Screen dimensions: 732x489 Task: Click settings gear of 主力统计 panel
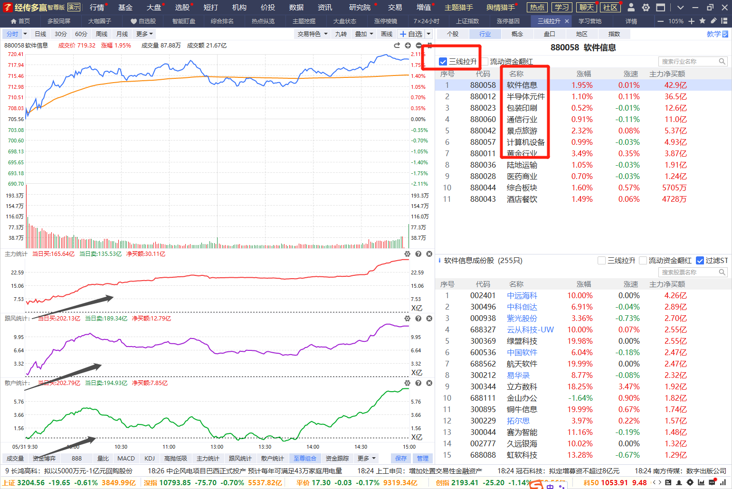coord(407,254)
